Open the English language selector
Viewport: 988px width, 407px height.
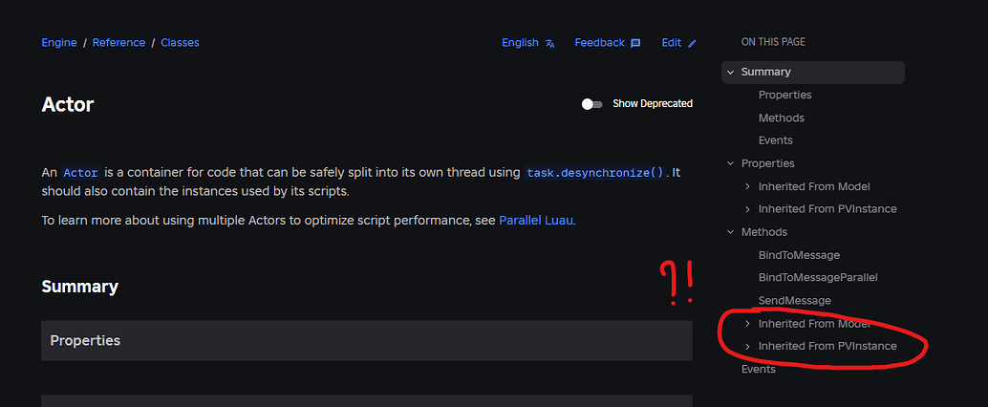[x=520, y=43]
